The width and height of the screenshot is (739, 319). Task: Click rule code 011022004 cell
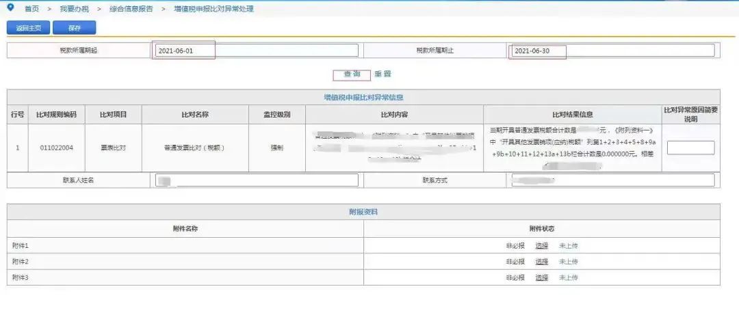tap(57, 148)
